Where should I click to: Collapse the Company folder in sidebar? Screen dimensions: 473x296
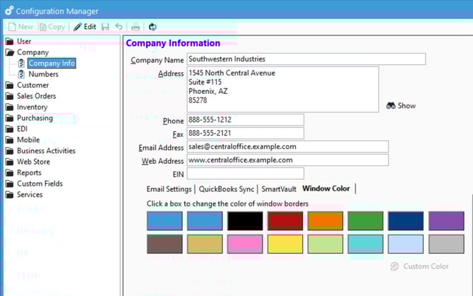32,52
